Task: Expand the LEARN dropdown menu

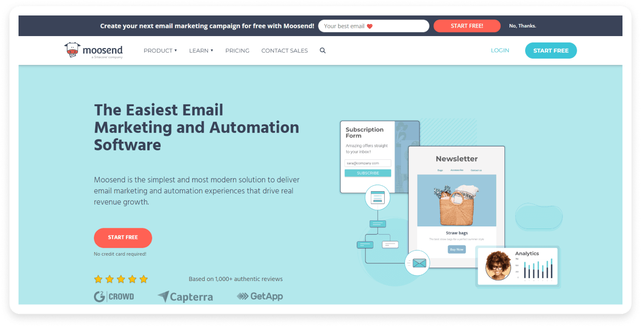Action: point(201,51)
